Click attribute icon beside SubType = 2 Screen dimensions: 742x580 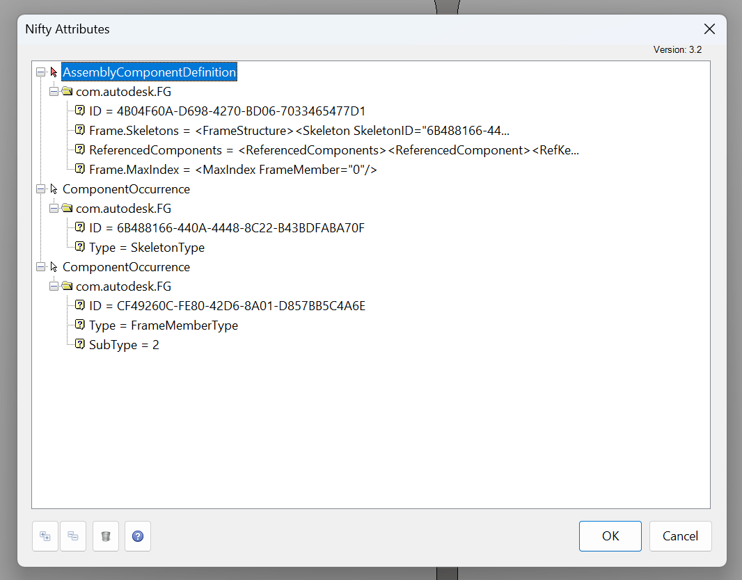pos(80,344)
